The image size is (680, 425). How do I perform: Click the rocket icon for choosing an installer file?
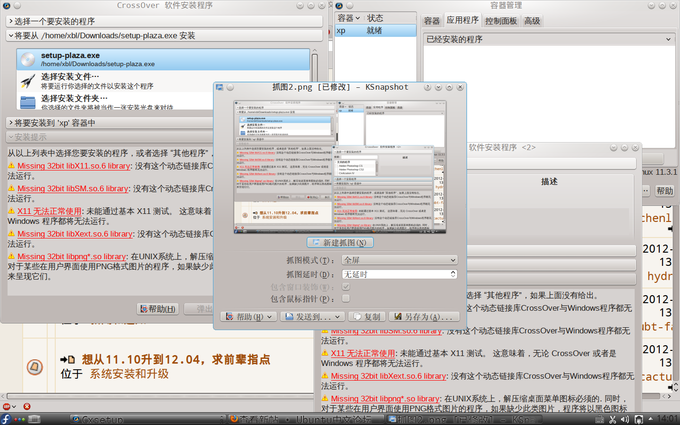coord(28,81)
